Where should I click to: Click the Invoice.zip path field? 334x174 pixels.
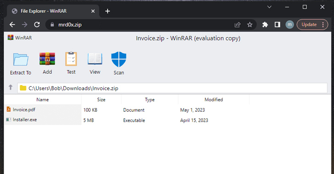(x=173, y=88)
